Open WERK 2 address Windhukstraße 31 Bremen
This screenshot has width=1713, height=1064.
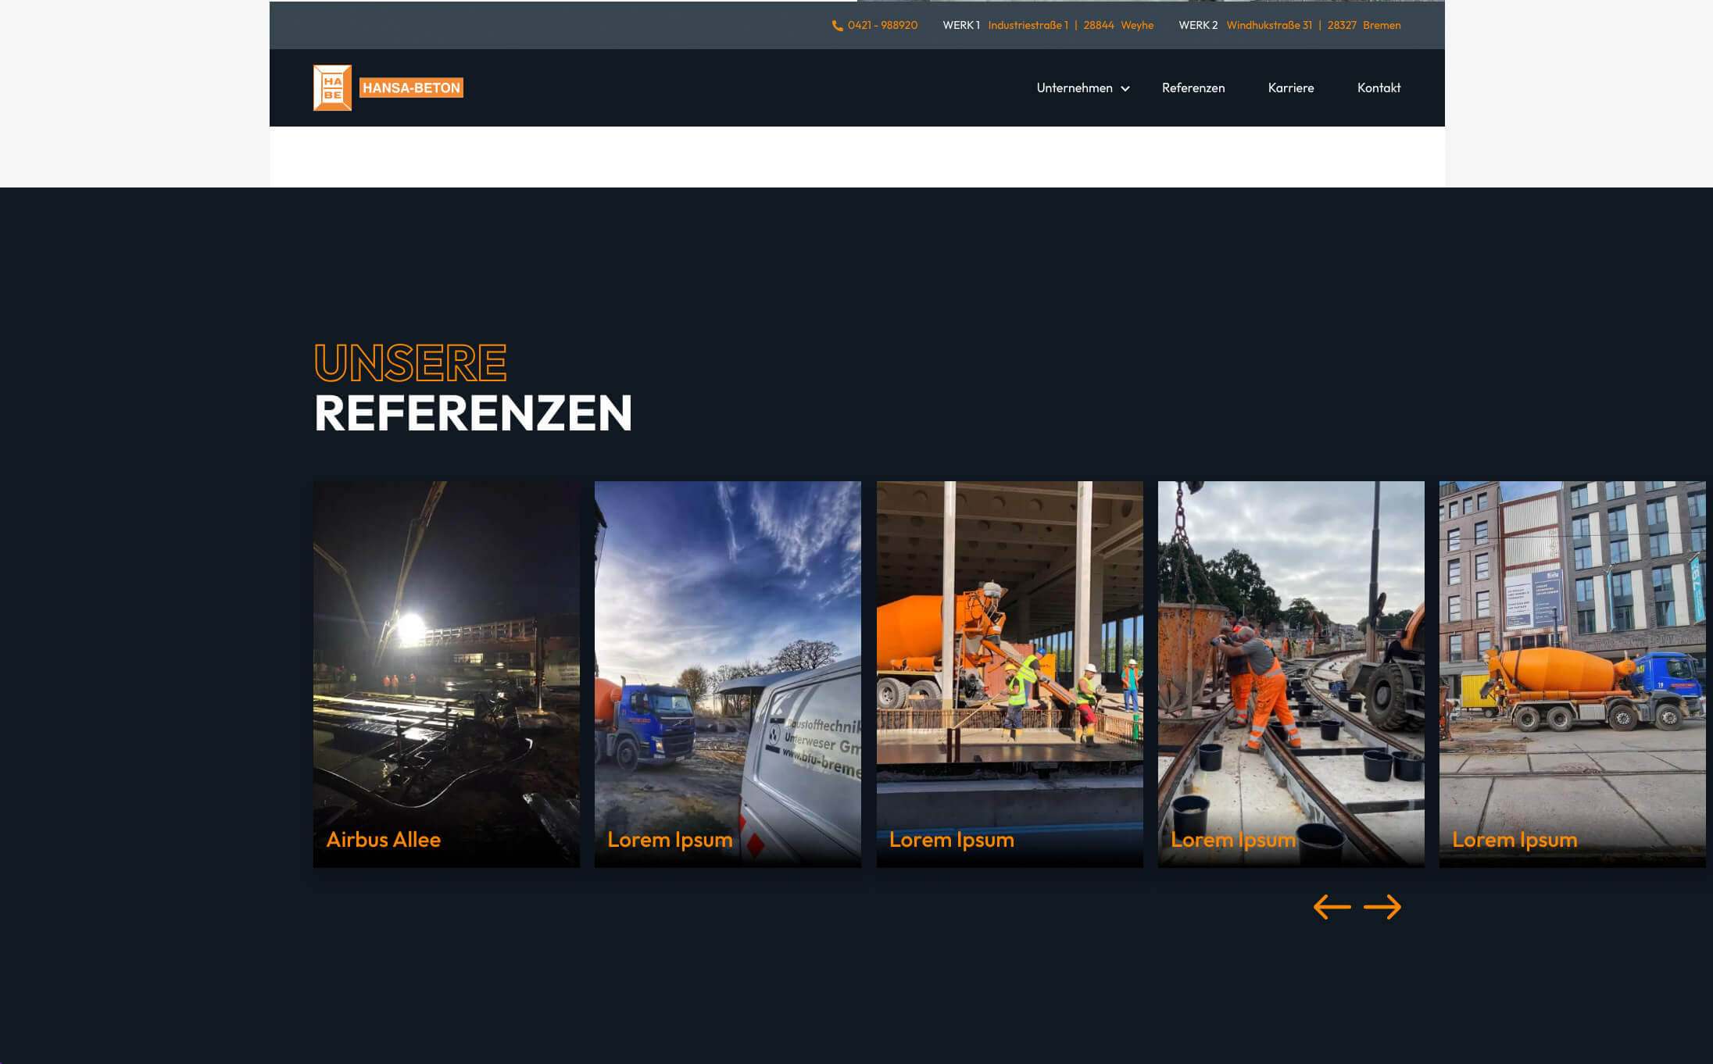coord(1313,25)
